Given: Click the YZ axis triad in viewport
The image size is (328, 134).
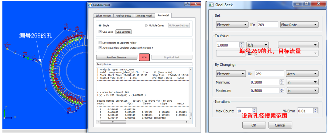Looking at the screenshot, I should pos(9,113).
